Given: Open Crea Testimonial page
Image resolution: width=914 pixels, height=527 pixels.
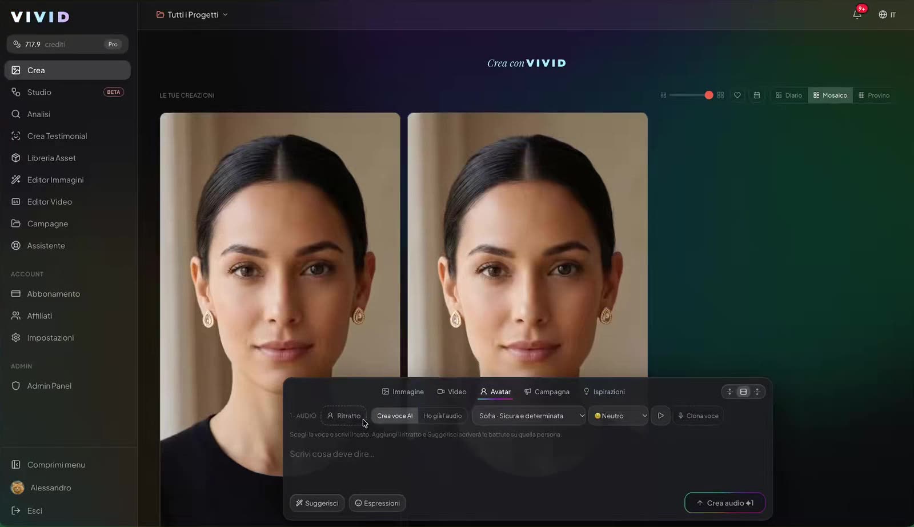Looking at the screenshot, I should tap(67, 136).
